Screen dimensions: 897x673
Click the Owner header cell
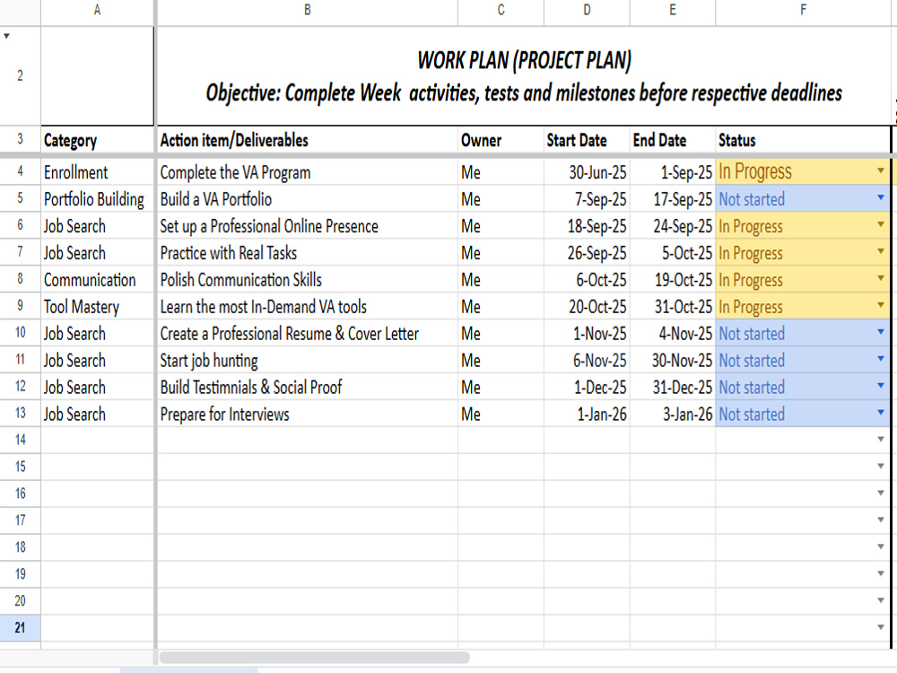click(501, 140)
